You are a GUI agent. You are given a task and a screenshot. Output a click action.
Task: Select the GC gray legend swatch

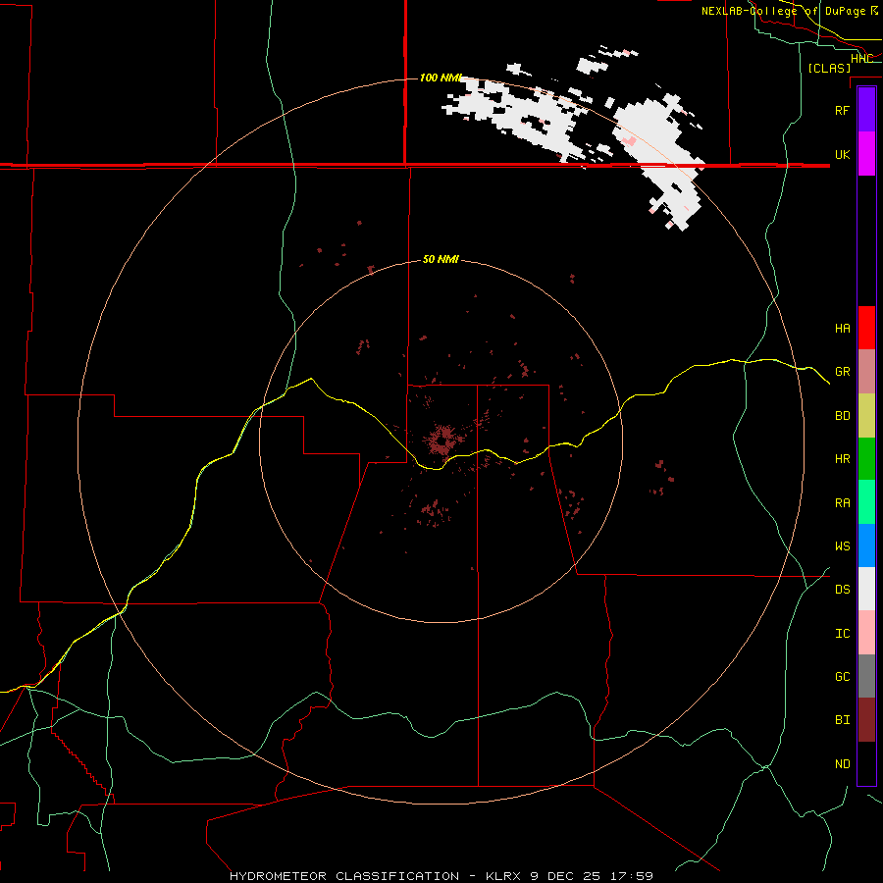(x=866, y=676)
